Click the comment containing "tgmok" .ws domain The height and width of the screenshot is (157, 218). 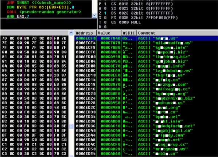click(163, 149)
